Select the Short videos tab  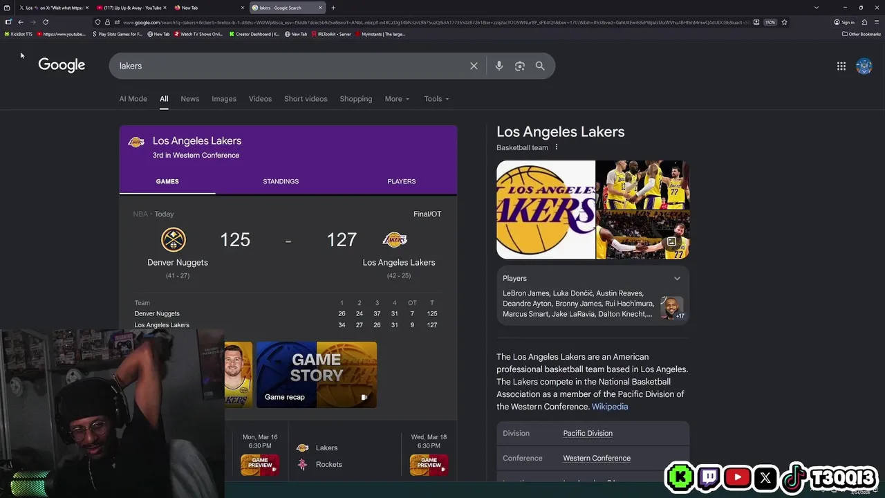[x=306, y=99]
